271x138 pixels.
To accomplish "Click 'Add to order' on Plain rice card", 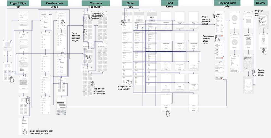I will (x=193, y=28).
